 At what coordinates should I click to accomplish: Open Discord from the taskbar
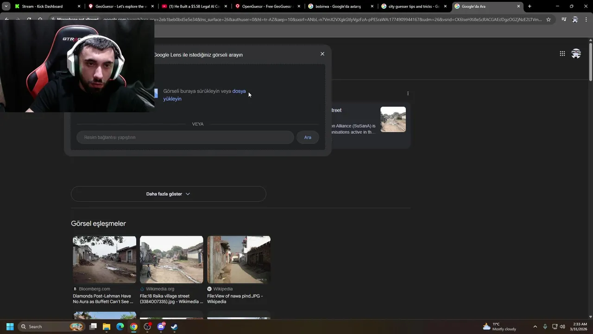tap(161, 327)
